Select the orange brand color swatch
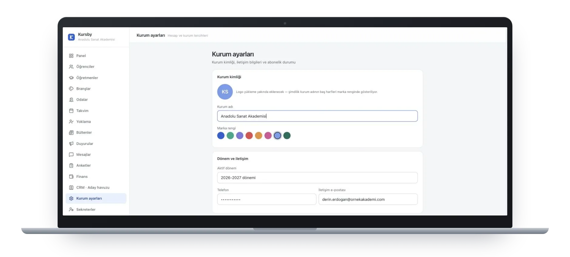This screenshot has width=570, height=257. (x=259, y=135)
